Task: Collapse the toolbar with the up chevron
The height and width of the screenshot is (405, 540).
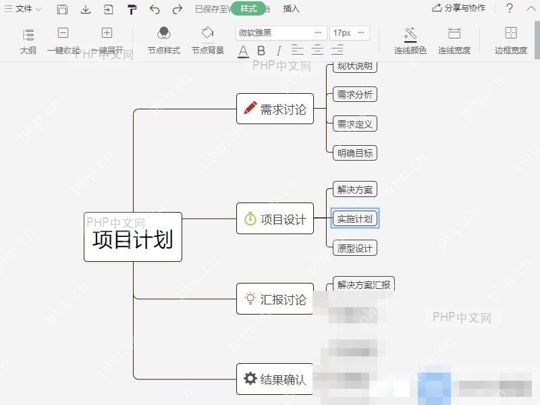Action: pyautogui.click(x=531, y=8)
